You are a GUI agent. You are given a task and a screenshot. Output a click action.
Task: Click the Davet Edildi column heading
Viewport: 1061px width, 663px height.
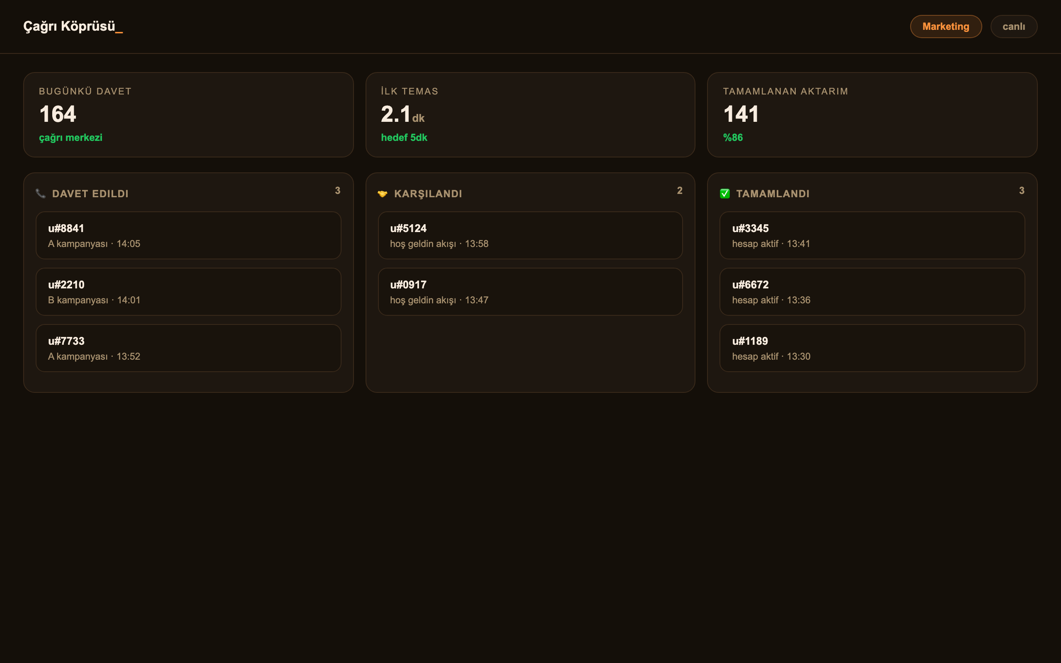90,194
